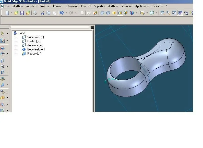
Task: Choose the Protrusion feature tool
Action: pyautogui.click(x=3, y=48)
